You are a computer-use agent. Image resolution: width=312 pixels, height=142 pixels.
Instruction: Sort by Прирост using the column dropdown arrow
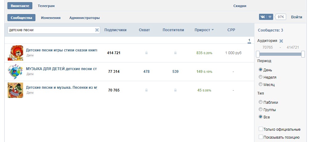pos(213,30)
